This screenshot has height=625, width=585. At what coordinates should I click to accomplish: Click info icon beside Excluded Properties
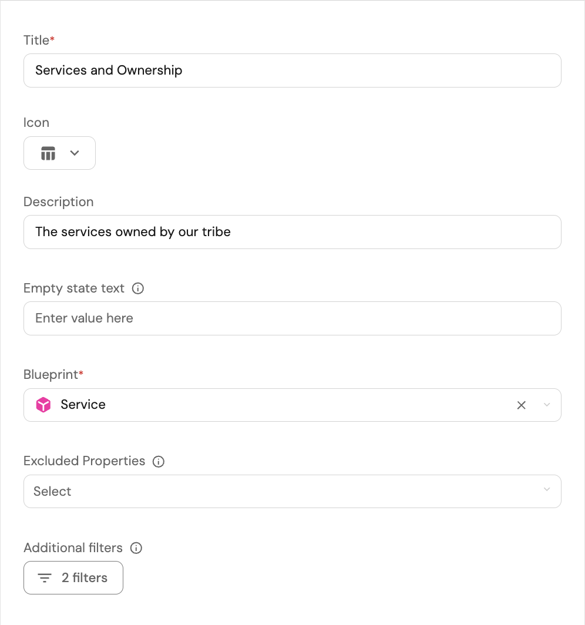(x=159, y=462)
